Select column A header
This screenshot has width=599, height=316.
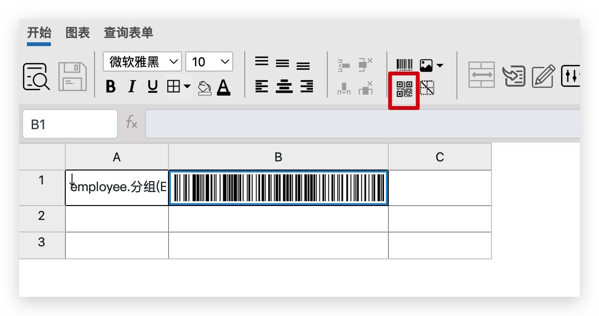click(x=117, y=157)
